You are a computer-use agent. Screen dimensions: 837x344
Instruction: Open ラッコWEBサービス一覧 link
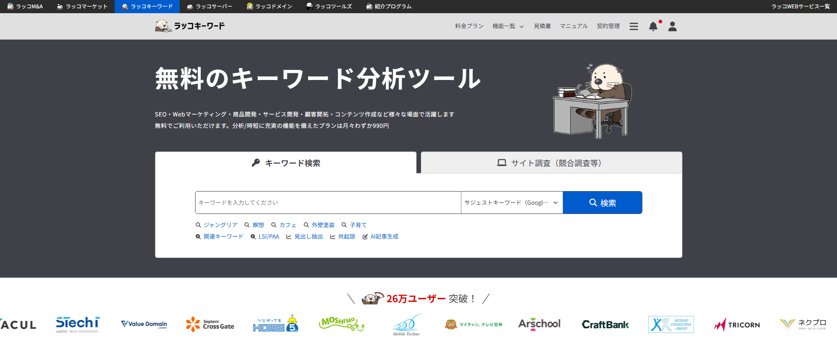tap(801, 7)
